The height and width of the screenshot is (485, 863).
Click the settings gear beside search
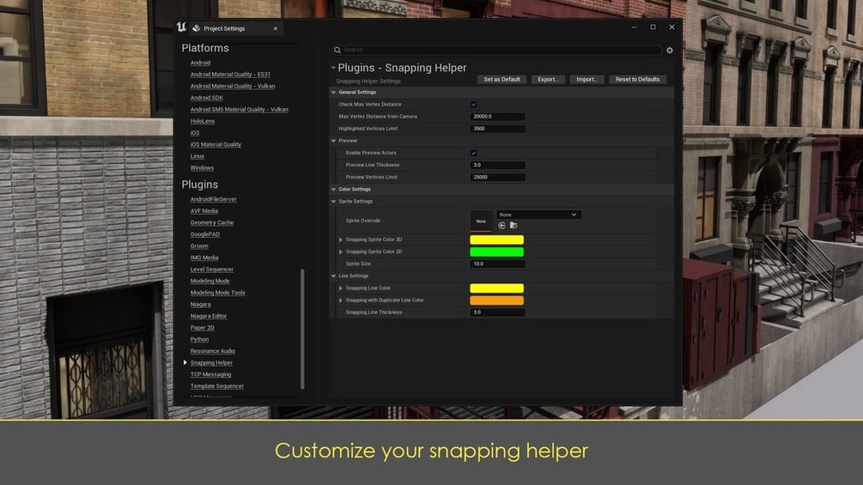[x=669, y=50]
